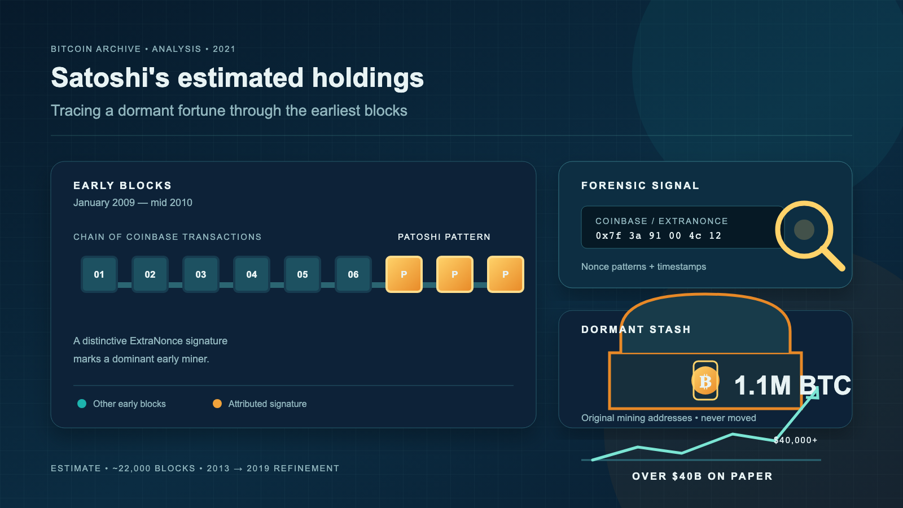Click the 1.1M BTC figure

coord(792,386)
